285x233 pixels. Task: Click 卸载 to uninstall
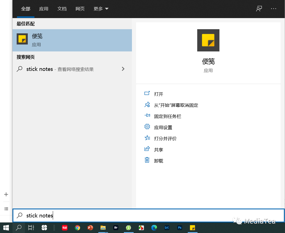[159, 161]
